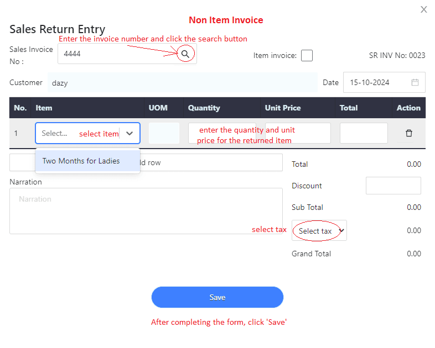Click the Item column header

click(x=44, y=108)
